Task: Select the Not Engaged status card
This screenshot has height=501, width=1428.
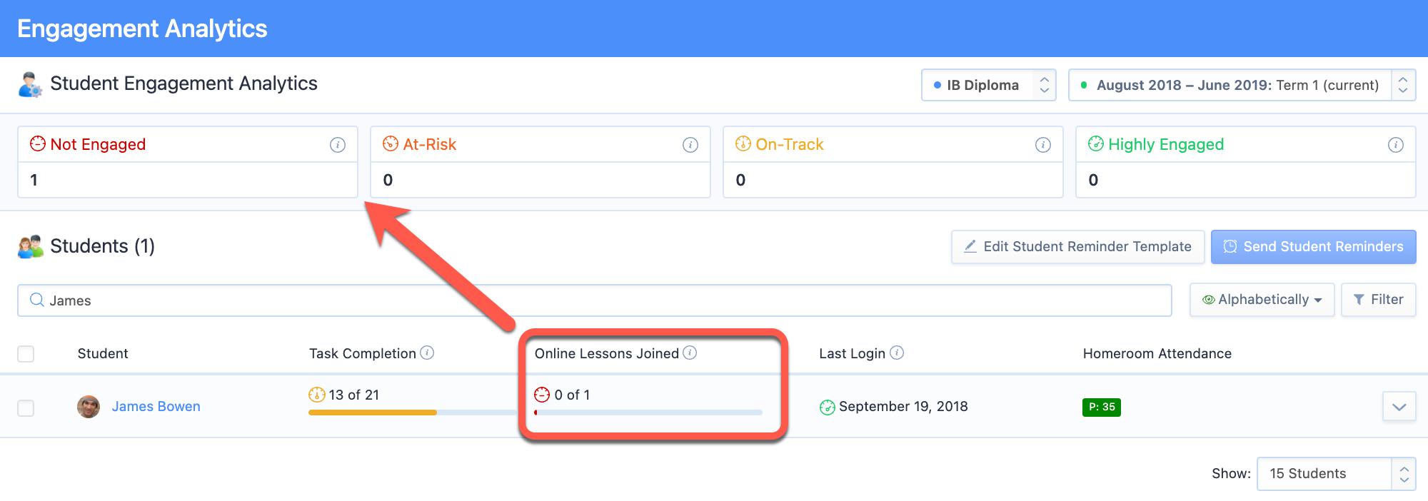Action: point(188,162)
